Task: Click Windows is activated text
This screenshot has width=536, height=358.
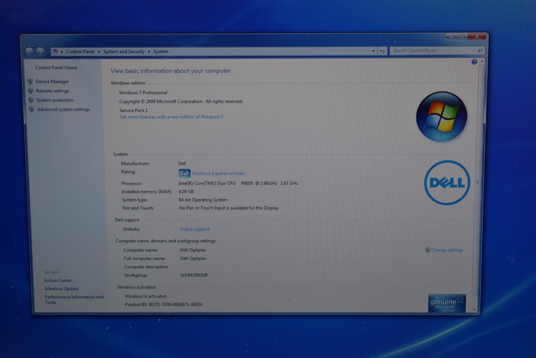Action: tap(145, 296)
